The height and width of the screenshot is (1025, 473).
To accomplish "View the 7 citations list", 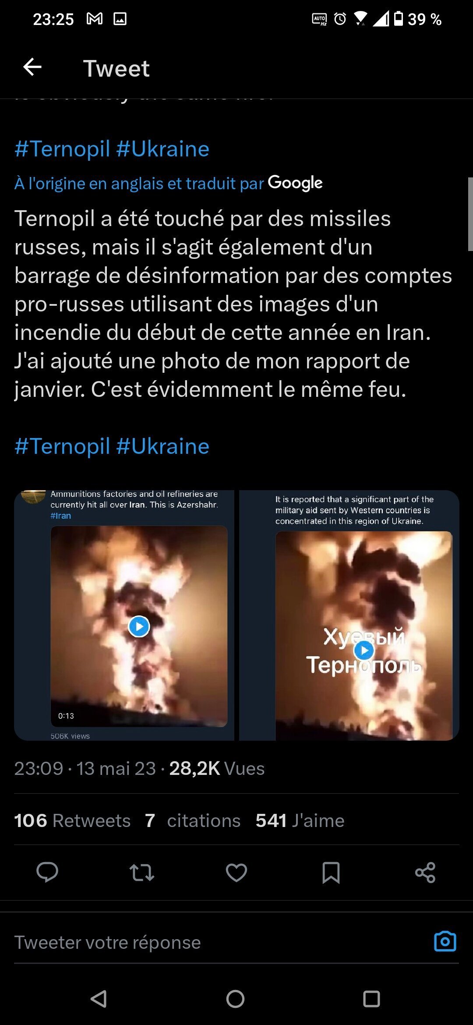I will tap(193, 820).
